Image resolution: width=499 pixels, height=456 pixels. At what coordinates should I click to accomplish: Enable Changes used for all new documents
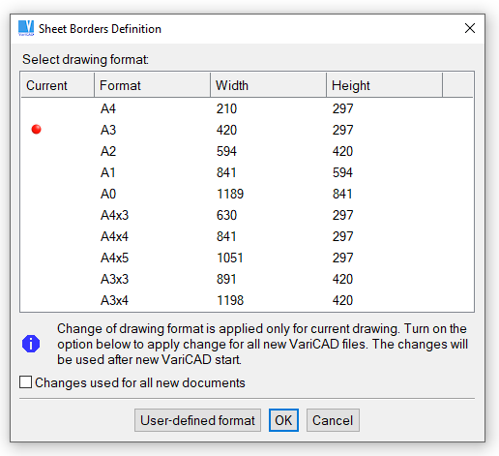(25, 382)
